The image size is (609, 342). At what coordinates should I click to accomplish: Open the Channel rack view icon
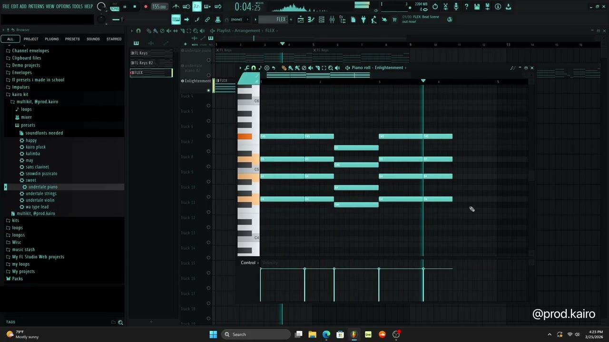(x=322, y=19)
